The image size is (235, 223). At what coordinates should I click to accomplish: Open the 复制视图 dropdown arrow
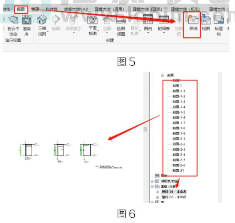pyautogui.click(x=140, y=31)
